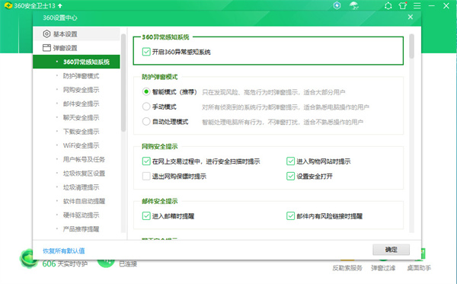Click the sidebar list scrollbar

(123, 83)
